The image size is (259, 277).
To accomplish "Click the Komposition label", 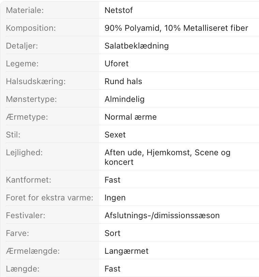I will pyautogui.click(x=31, y=28).
